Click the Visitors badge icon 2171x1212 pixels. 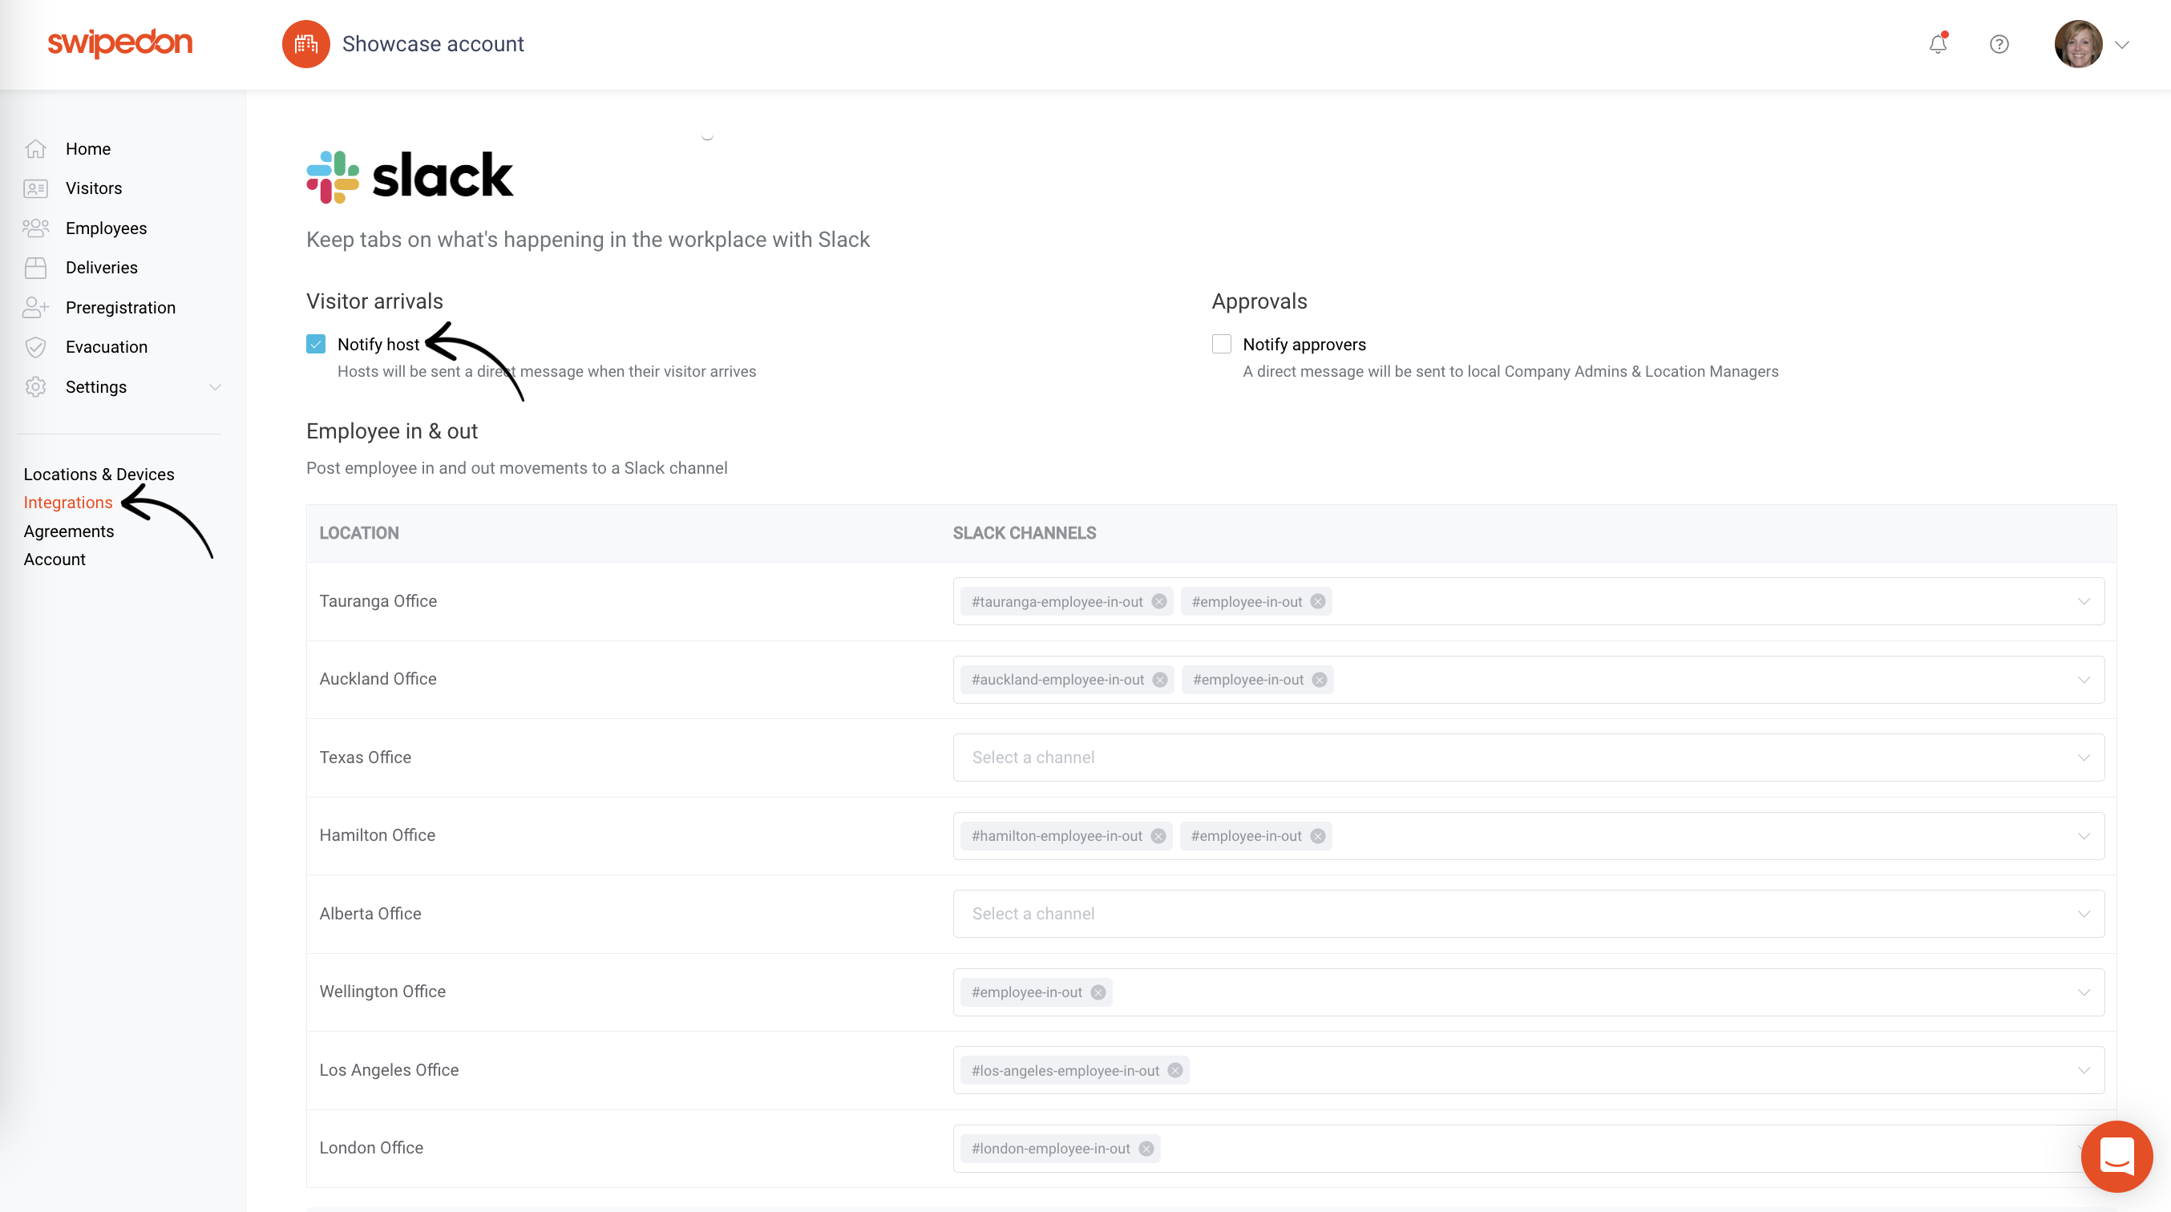(35, 188)
